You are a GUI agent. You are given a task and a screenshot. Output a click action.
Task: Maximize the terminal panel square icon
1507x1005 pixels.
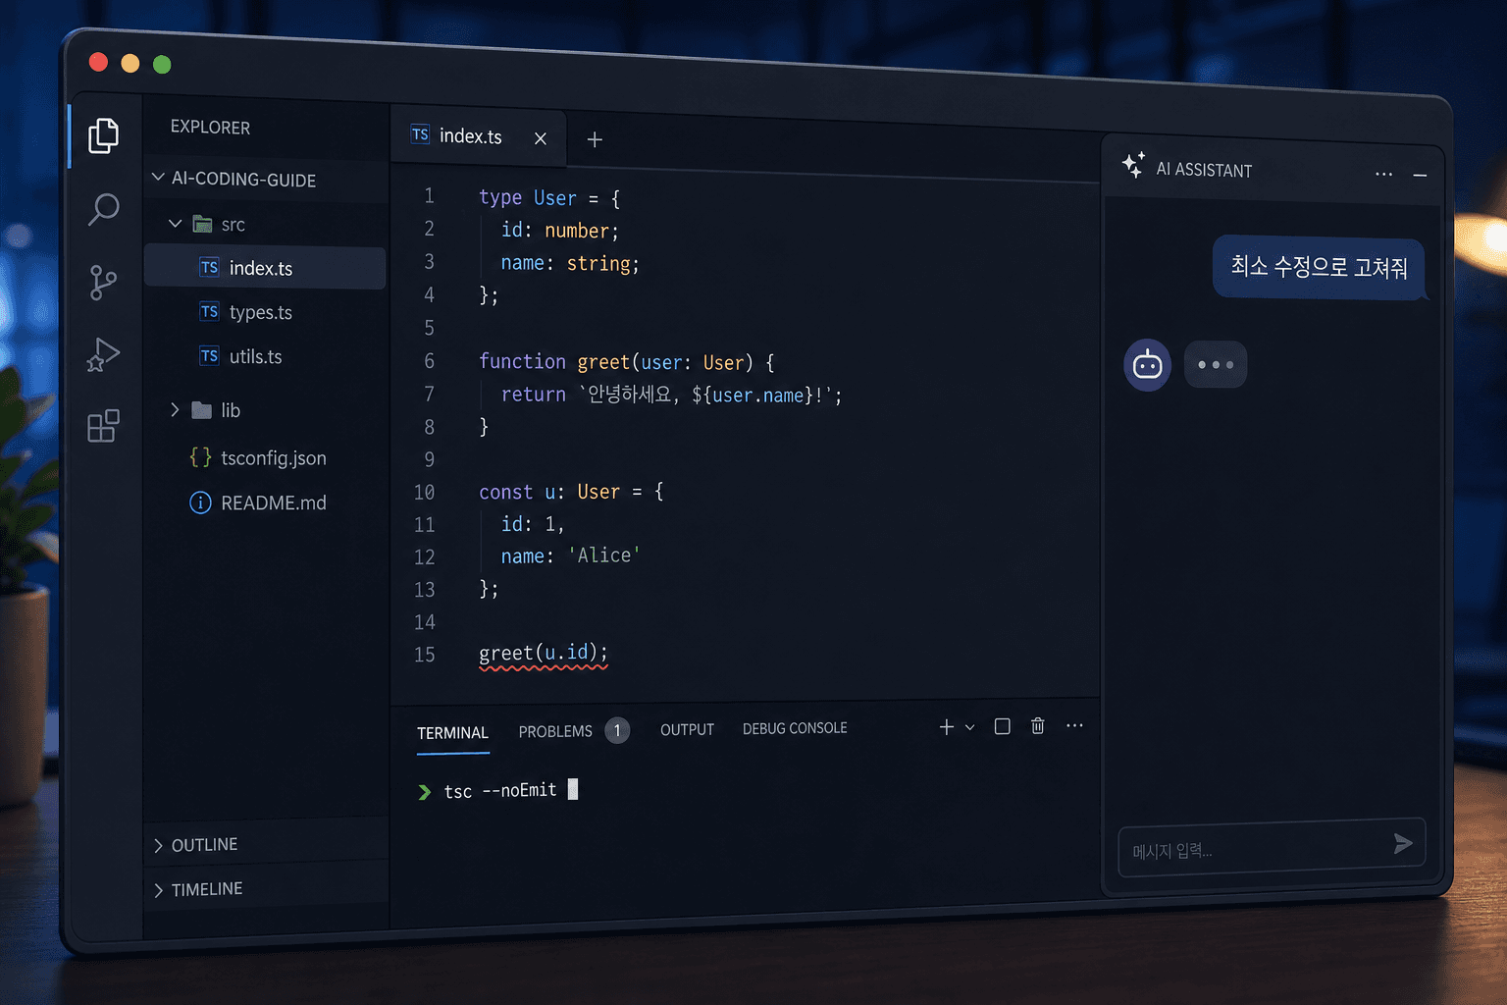pos(1002,726)
